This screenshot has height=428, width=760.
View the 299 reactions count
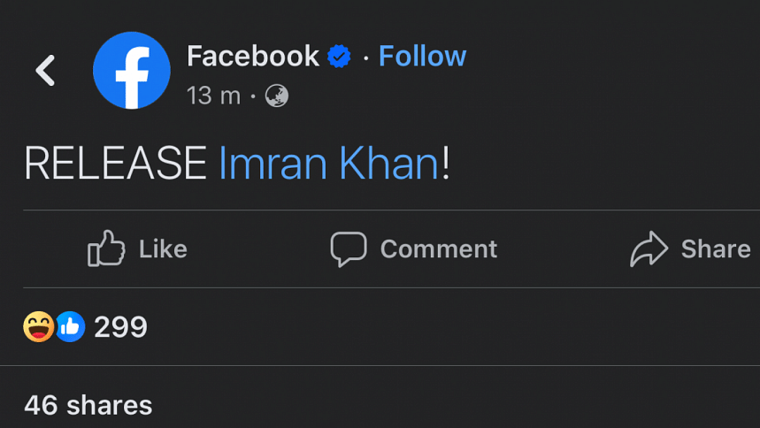click(x=120, y=327)
